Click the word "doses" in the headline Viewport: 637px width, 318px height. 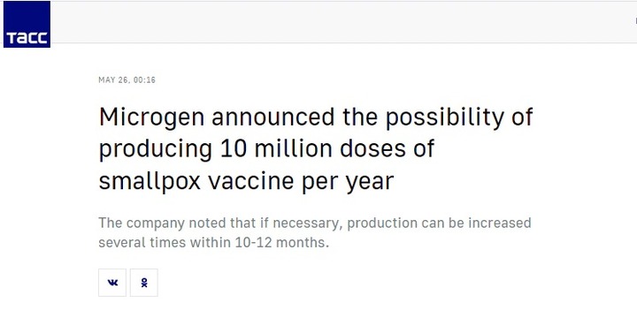coord(372,148)
